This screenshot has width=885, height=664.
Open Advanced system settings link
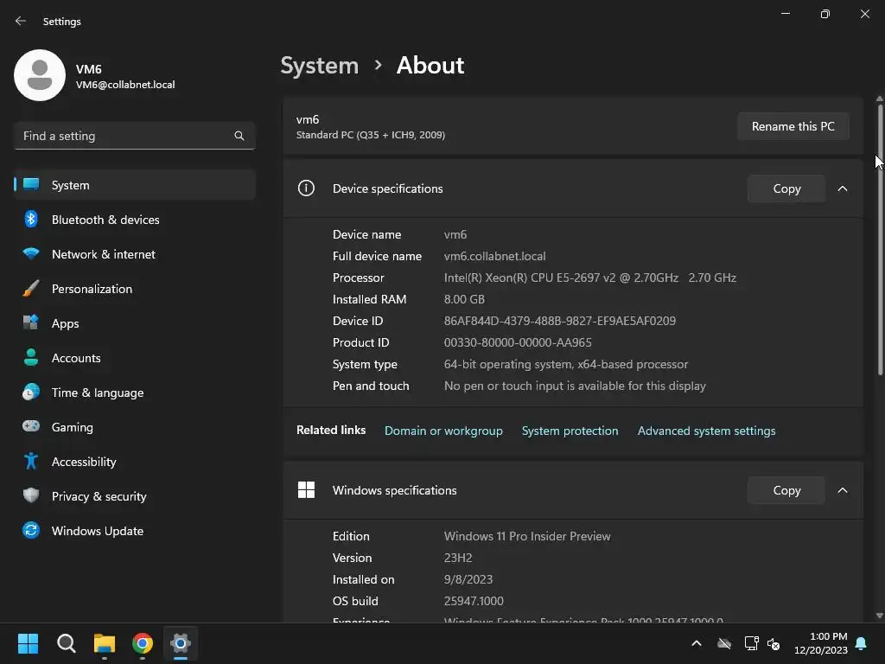point(707,431)
